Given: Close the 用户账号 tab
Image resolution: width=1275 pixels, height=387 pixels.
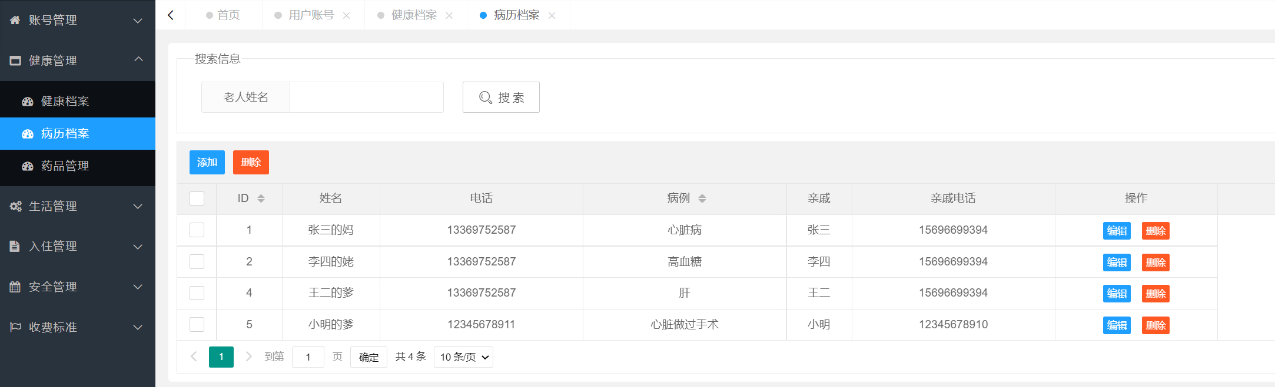Looking at the screenshot, I should [x=347, y=16].
